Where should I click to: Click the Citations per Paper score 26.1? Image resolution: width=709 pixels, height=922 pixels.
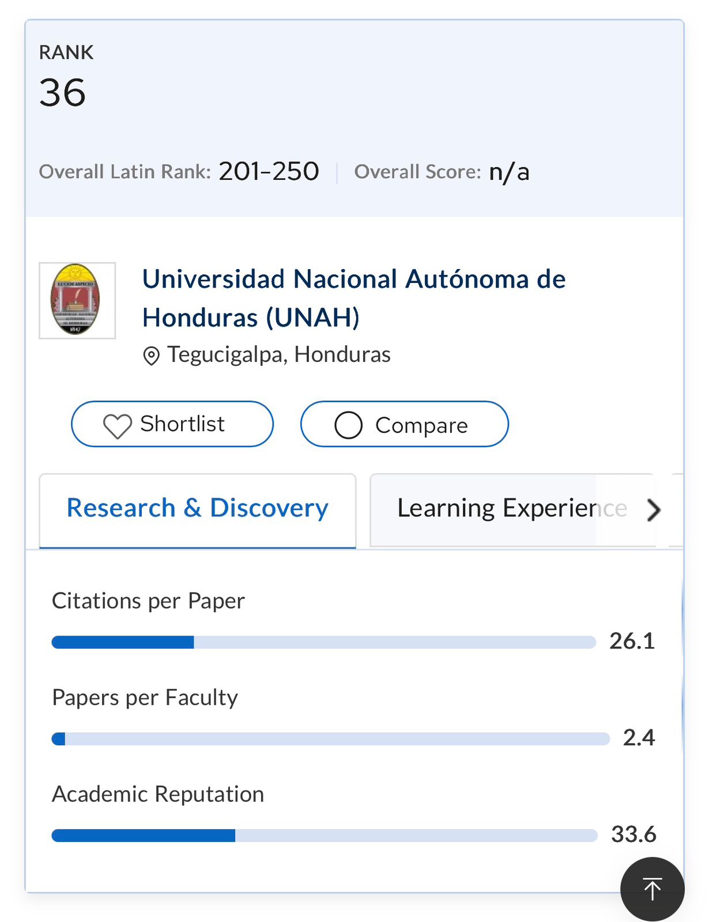[632, 641]
